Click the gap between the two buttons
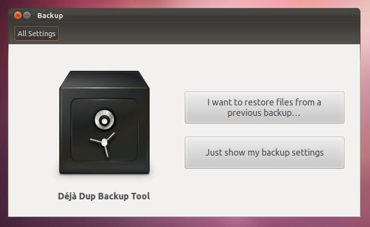This screenshot has height=227, width=370. pyautogui.click(x=264, y=130)
